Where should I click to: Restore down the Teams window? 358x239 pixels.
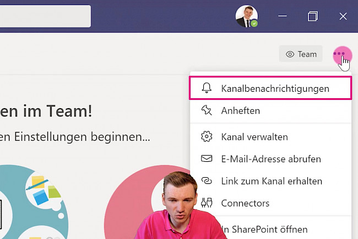pyautogui.click(x=313, y=16)
